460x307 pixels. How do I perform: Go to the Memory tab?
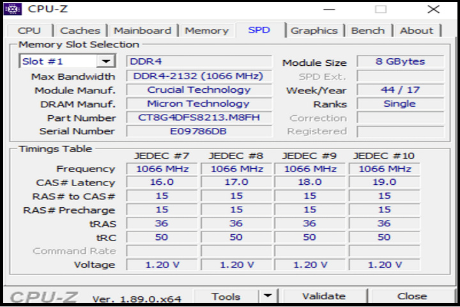point(206,31)
